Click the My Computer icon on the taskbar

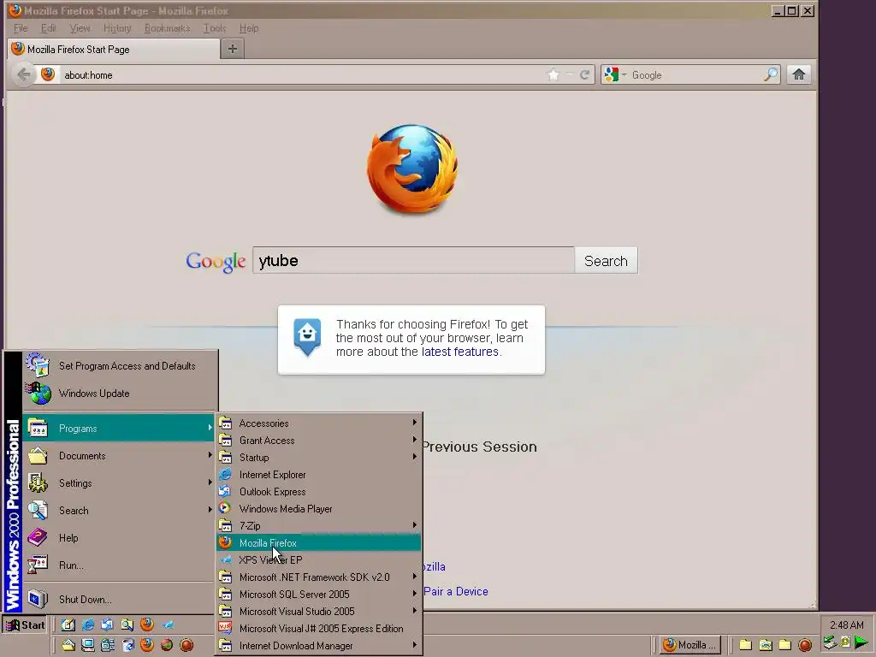point(88,645)
